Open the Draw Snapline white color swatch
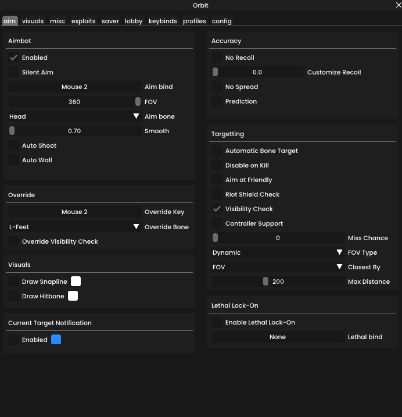This screenshot has width=402, height=417. tap(76, 281)
